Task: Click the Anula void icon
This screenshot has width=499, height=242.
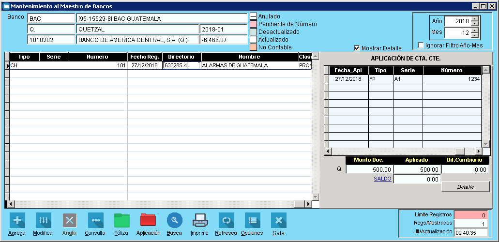Action: (70, 221)
